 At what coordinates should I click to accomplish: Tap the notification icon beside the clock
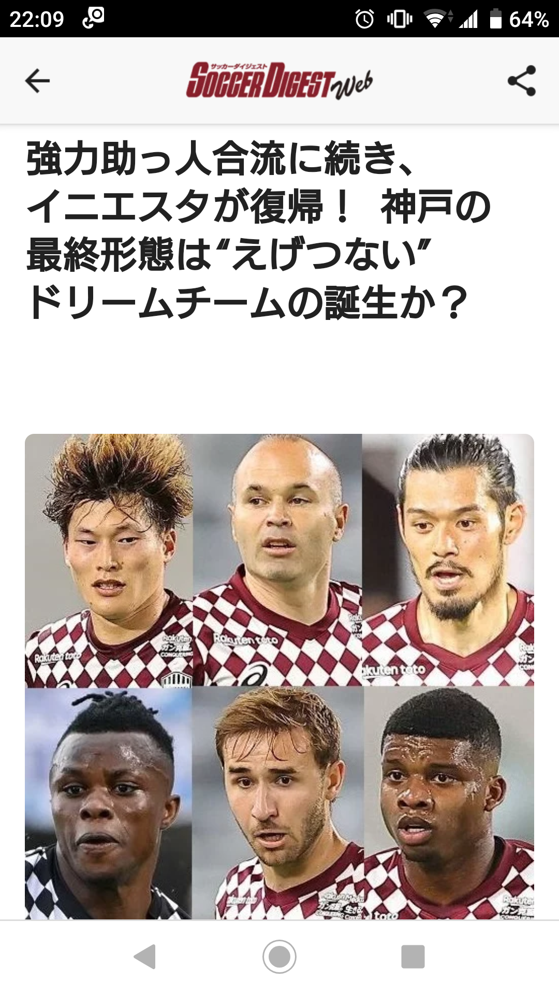[x=94, y=18]
